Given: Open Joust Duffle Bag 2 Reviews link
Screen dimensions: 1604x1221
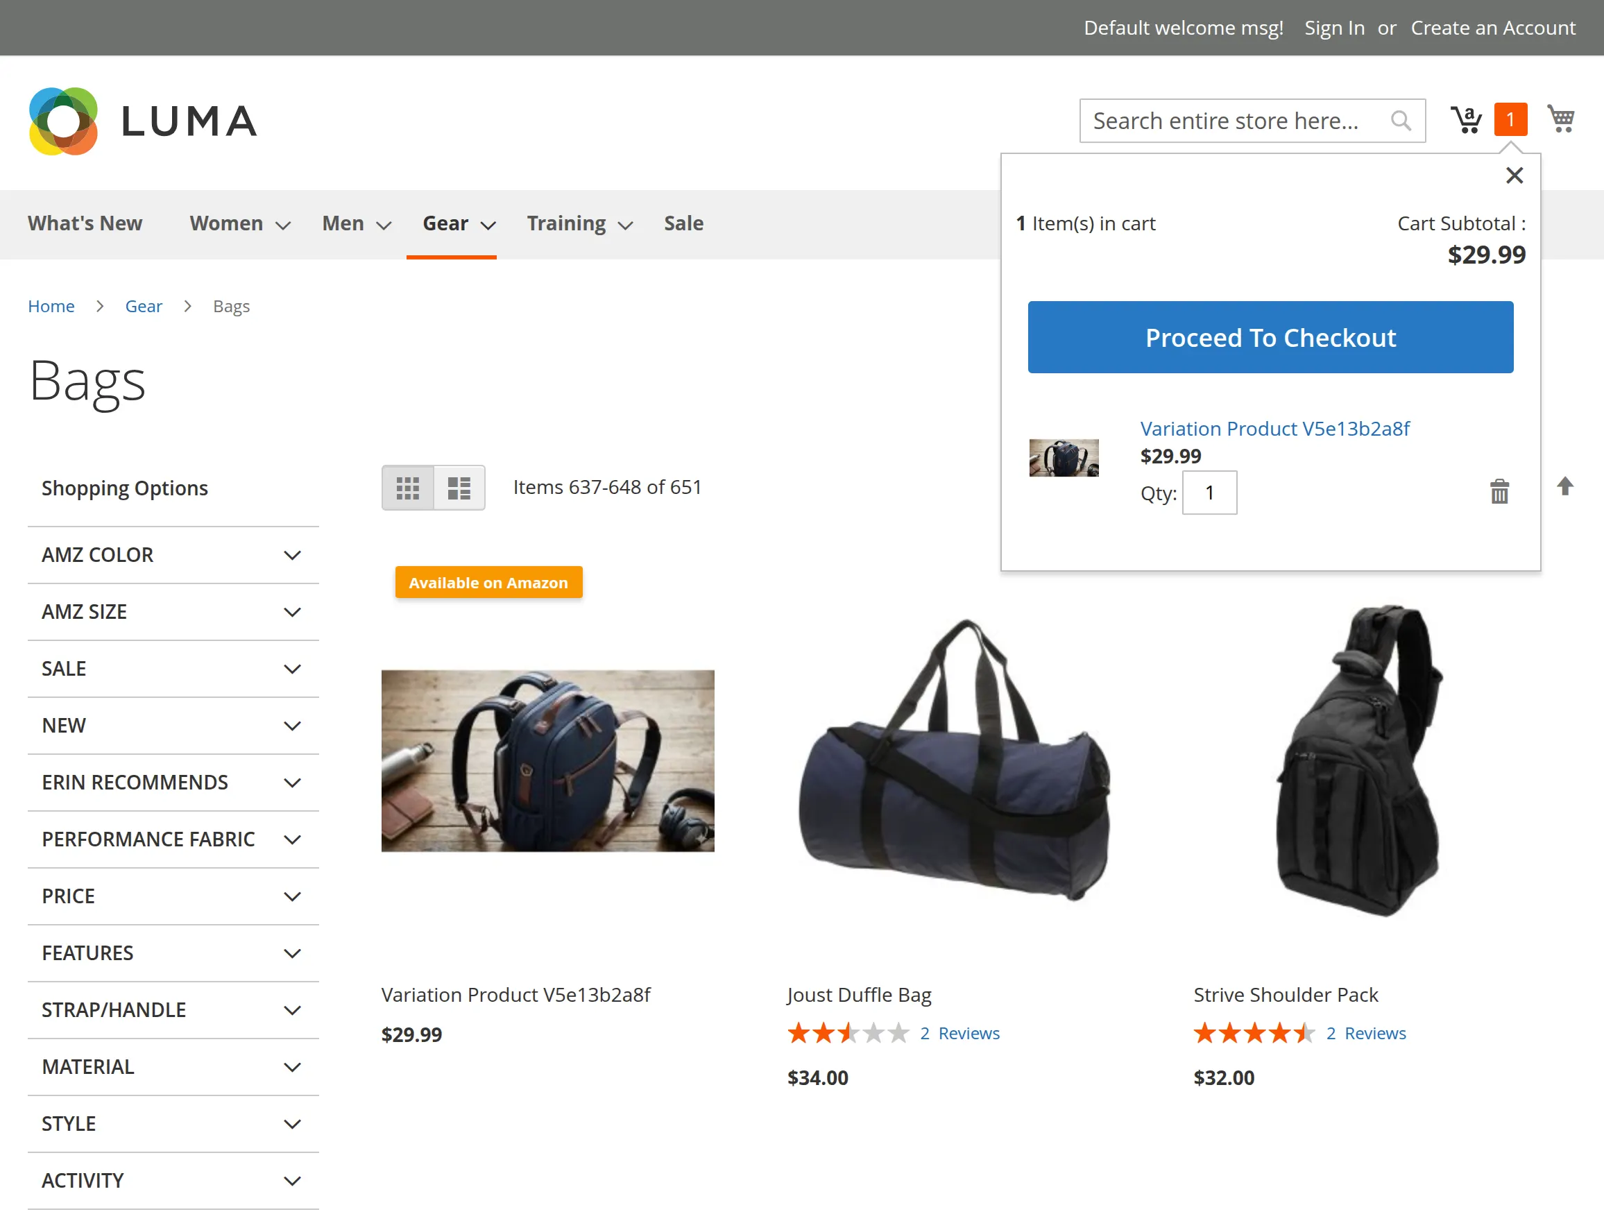Looking at the screenshot, I should coord(960,1033).
